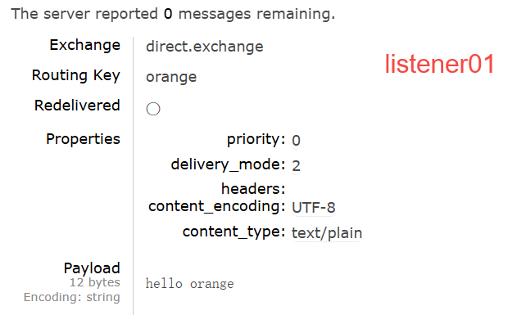Click the Exchange field label
Screen dimensions: 517x315
[84, 45]
